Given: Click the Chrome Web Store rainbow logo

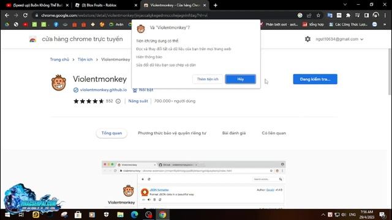Looking at the screenshot, I should point(32,39).
